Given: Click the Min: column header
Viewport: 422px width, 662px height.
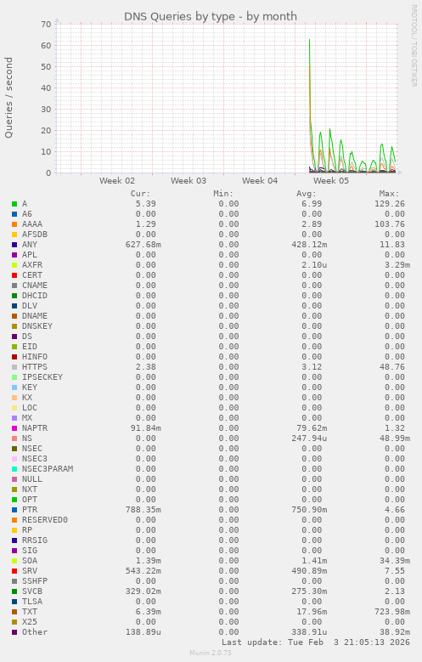Looking at the screenshot, I should pos(223,194).
